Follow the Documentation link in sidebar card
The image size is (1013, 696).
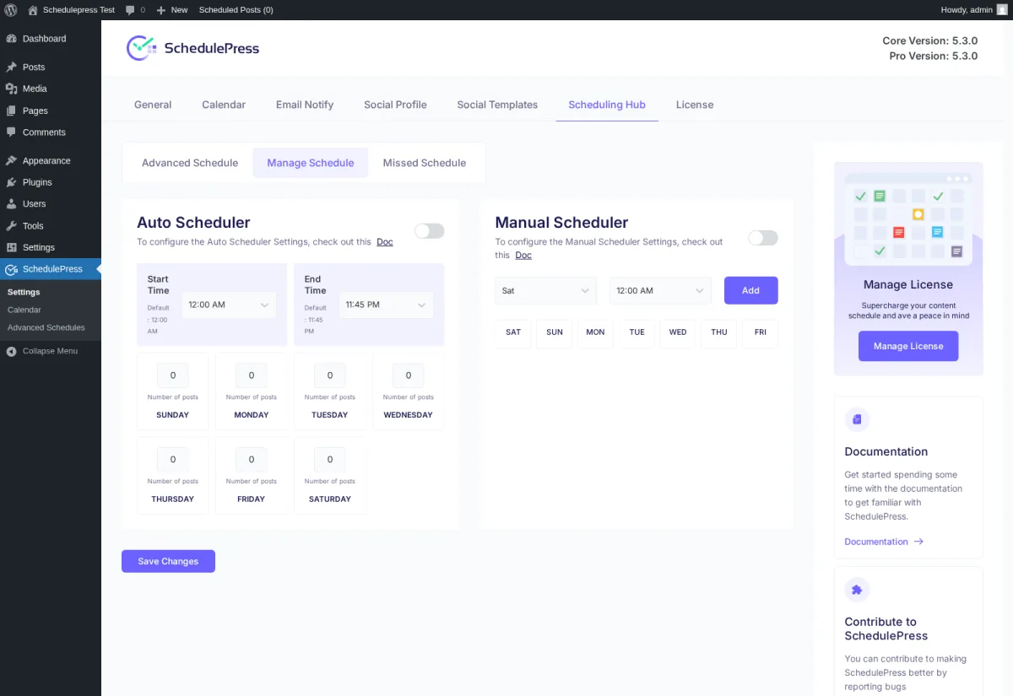tap(876, 542)
